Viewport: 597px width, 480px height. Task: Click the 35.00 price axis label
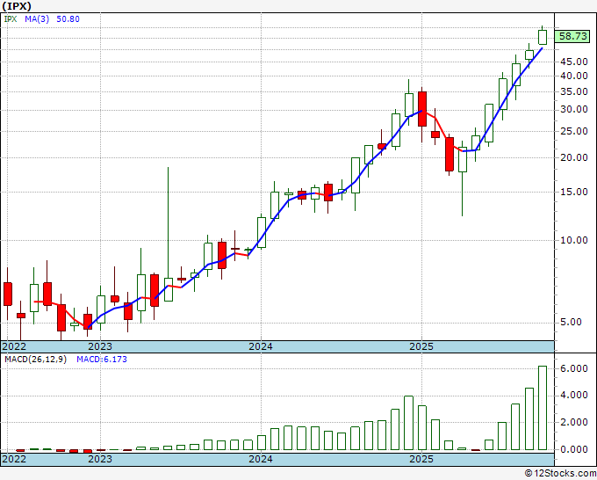click(x=574, y=91)
